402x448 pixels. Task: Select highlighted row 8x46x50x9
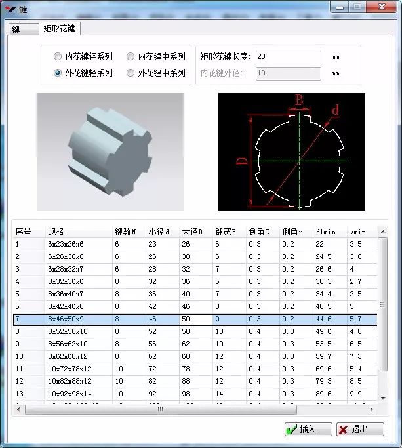(x=195, y=319)
